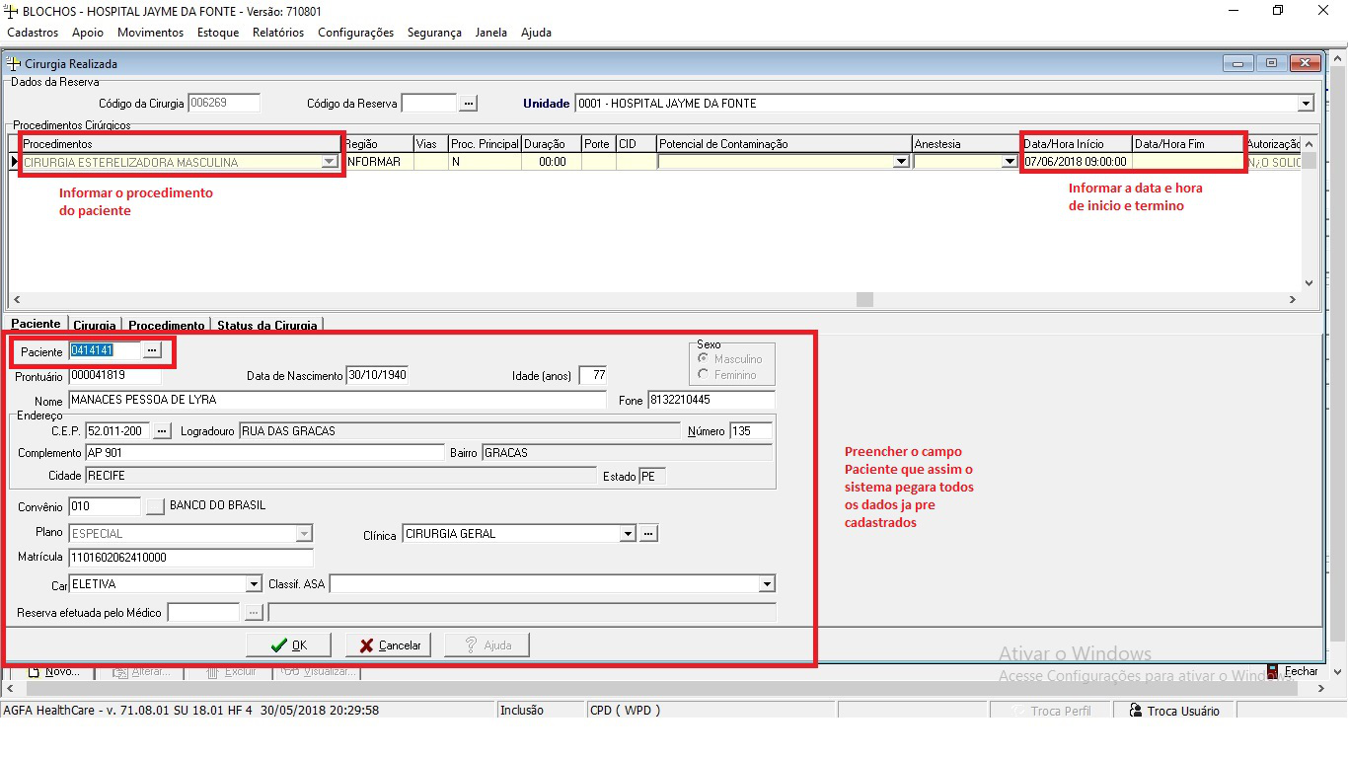
Task: Open the Segurança menu
Action: 434,33
